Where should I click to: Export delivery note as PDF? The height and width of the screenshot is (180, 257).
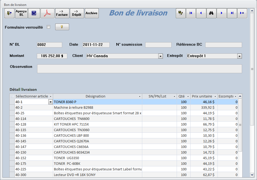click(x=48, y=13)
